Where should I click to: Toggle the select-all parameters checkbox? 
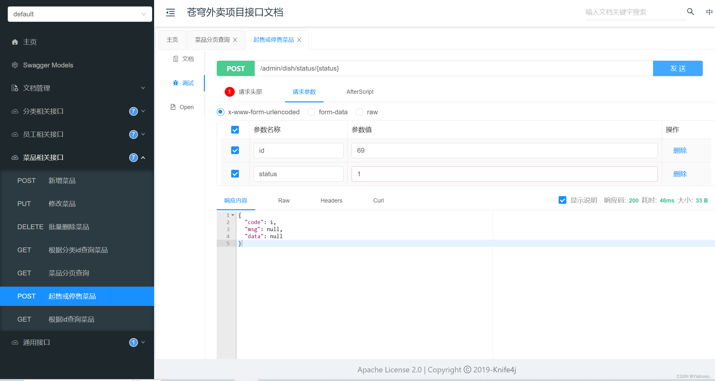pyautogui.click(x=235, y=130)
